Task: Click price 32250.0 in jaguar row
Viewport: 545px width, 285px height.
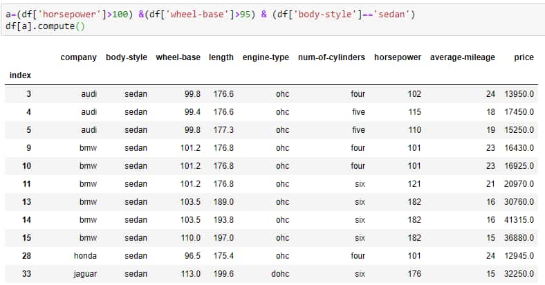Action: click(519, 274)
